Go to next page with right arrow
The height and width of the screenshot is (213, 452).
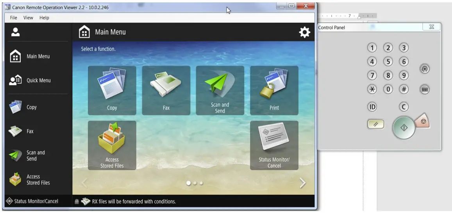[x=302, y=183]
